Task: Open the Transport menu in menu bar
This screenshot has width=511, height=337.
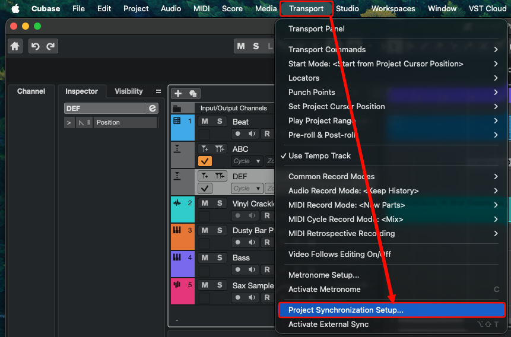Action: (306, 8)
